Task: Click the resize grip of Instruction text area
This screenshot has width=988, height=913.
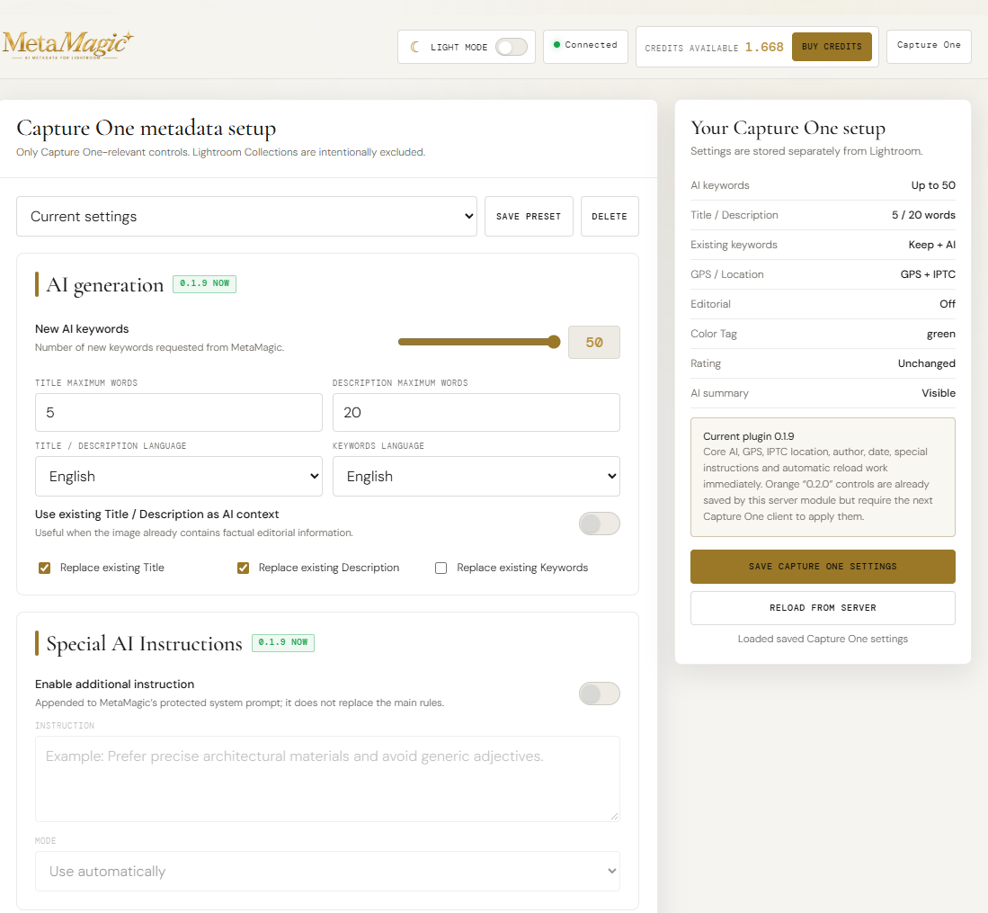Action: click(x=614, y=816)
